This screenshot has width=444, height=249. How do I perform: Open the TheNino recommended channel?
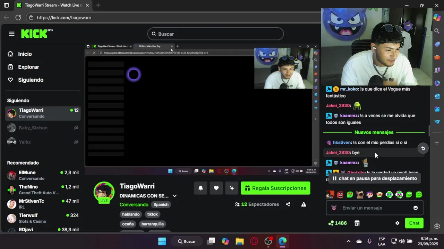point(43,190)
